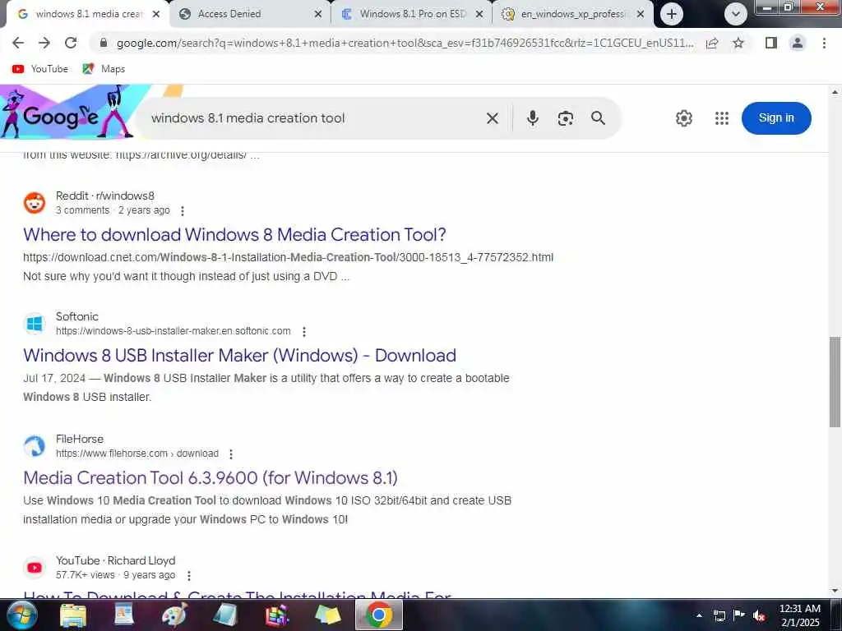Open the Chrome side panel
Viewport: 842px width, 631px height.
(771, 43)
